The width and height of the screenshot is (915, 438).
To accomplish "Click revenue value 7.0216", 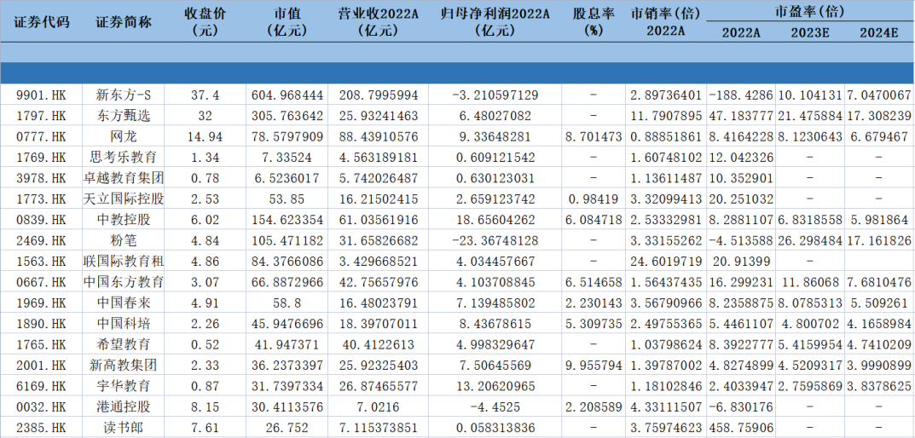I will [378, 406].
